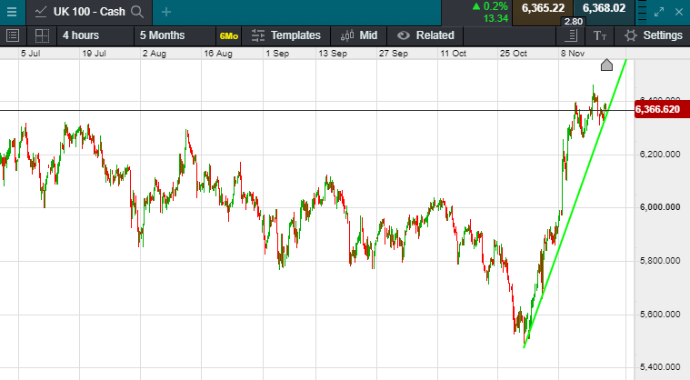The image size is (690, 380).
Task: Open the 4 hours interval dropdown
Action: point(80,35)
